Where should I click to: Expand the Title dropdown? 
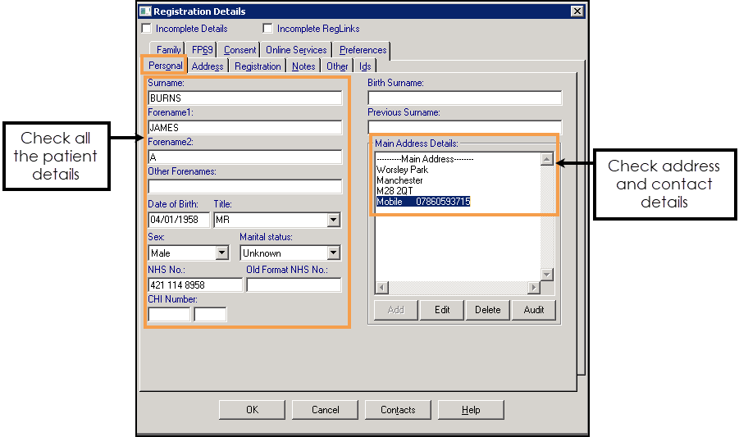click(333, 220)
